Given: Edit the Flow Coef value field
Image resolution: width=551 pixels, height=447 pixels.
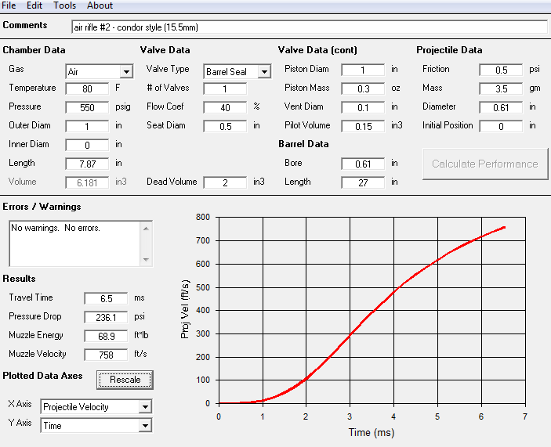Looking at the screenshot, I should (x=225, y=107).
